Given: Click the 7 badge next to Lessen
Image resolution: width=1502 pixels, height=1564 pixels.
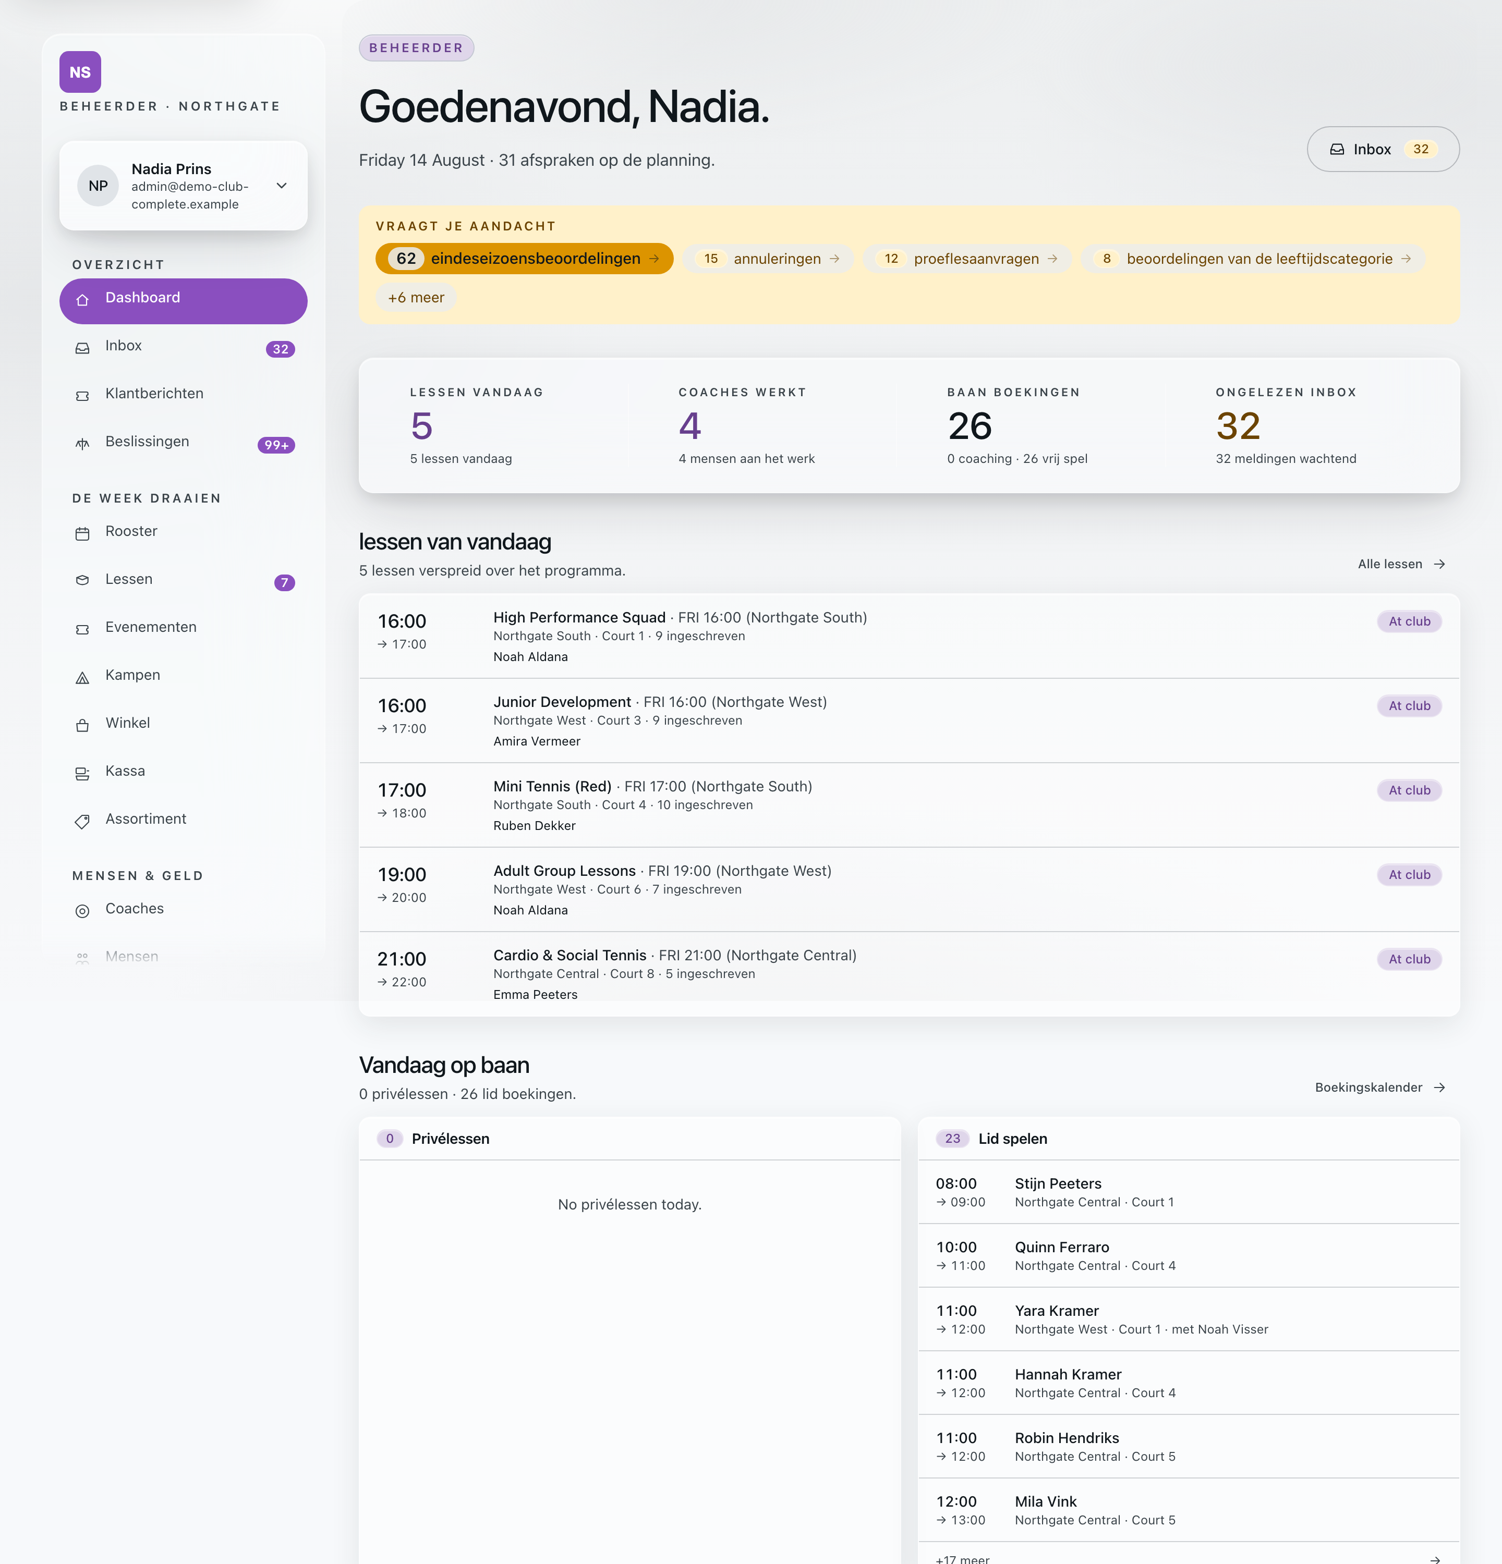Looking at the screenshot, I should (x=284, y=582).
